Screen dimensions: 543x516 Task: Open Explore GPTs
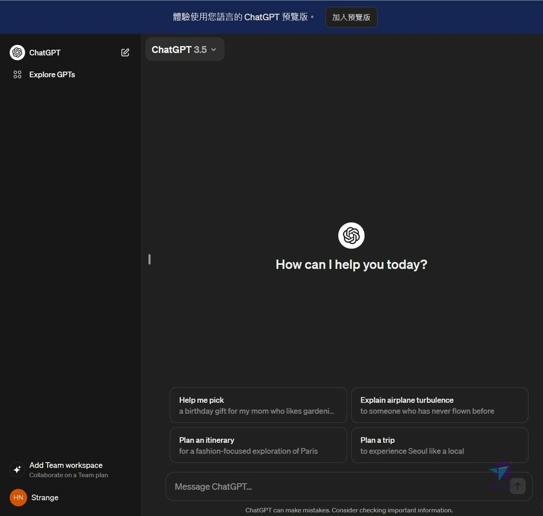[52, 74]
